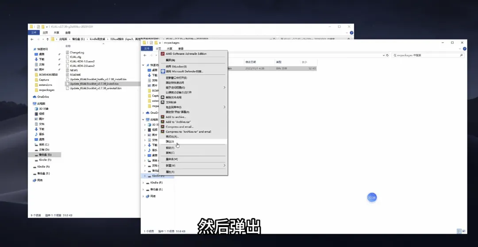478x247 pixels.
Task: Select KUAL-KDK-1.0.azw2 file
Action: point(82,61)
